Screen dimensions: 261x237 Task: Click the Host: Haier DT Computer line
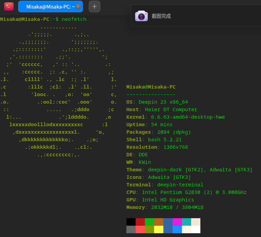[x=162, y=109]
